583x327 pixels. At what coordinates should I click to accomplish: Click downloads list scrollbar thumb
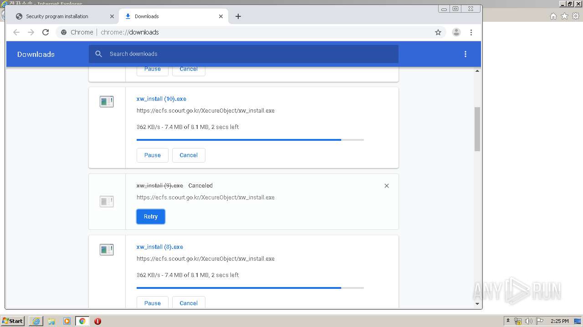(x=477, y=129)
